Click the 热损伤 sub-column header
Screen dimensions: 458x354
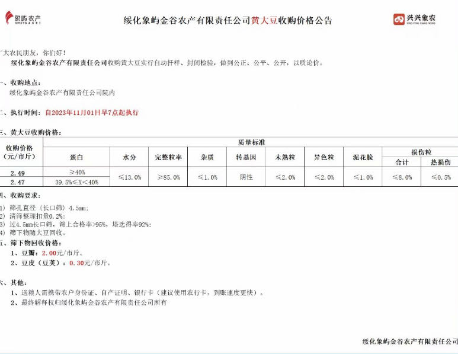[441, 162]
